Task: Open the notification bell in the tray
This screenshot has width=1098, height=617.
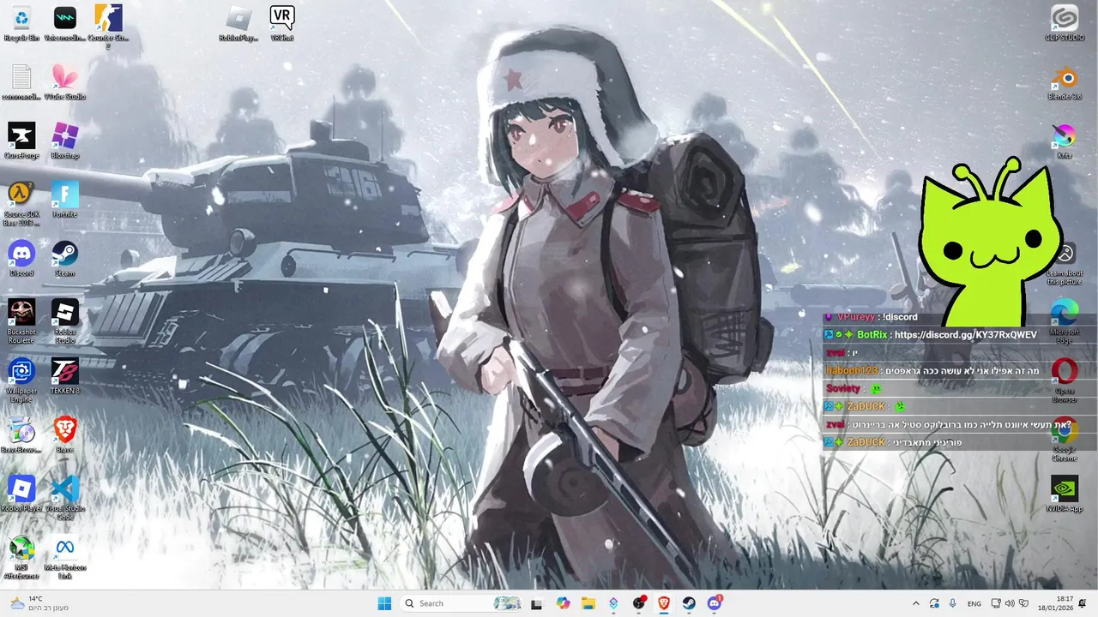Action: [x=1083, y=603]
